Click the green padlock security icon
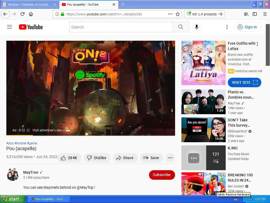 tap(62, 14)
